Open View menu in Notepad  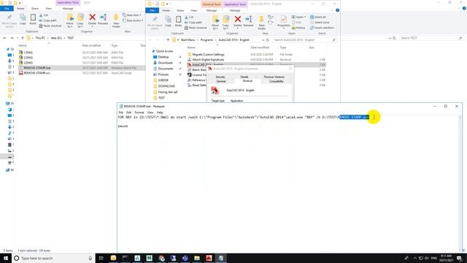coord(150,113)
